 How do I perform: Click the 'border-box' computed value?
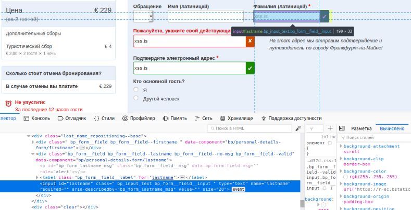pyautogui.click(x=357, y=164)
